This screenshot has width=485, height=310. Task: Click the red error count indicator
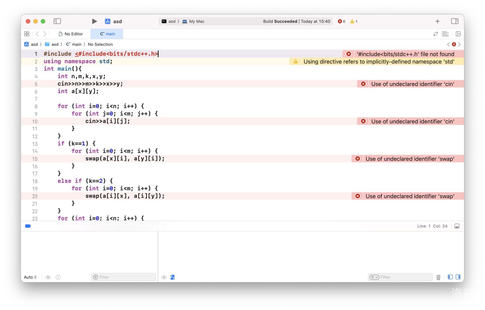[342, 22]
